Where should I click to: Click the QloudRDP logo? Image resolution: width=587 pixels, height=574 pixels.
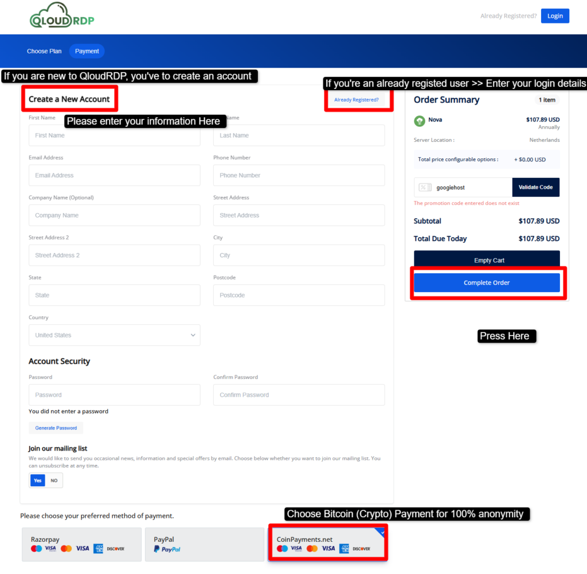pyautogui.click(x=62, y=15)
